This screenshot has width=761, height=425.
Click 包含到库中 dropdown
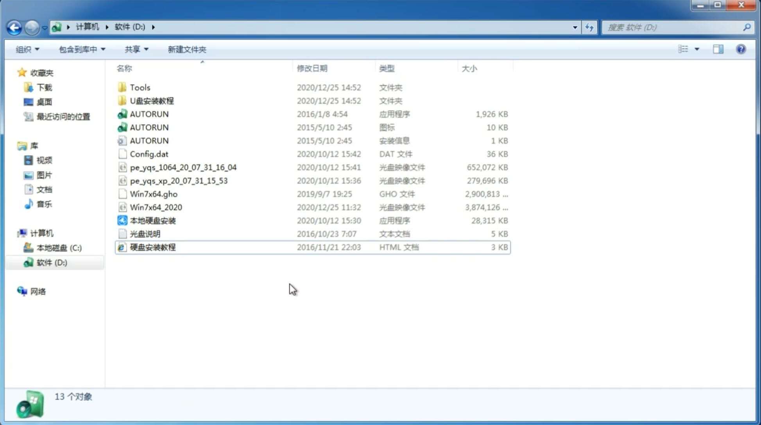(x=82, y=48)
